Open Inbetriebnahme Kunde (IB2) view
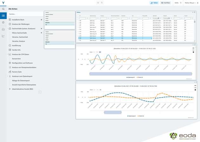The height and width of the screenshot is (142, 200). (23, 89)
